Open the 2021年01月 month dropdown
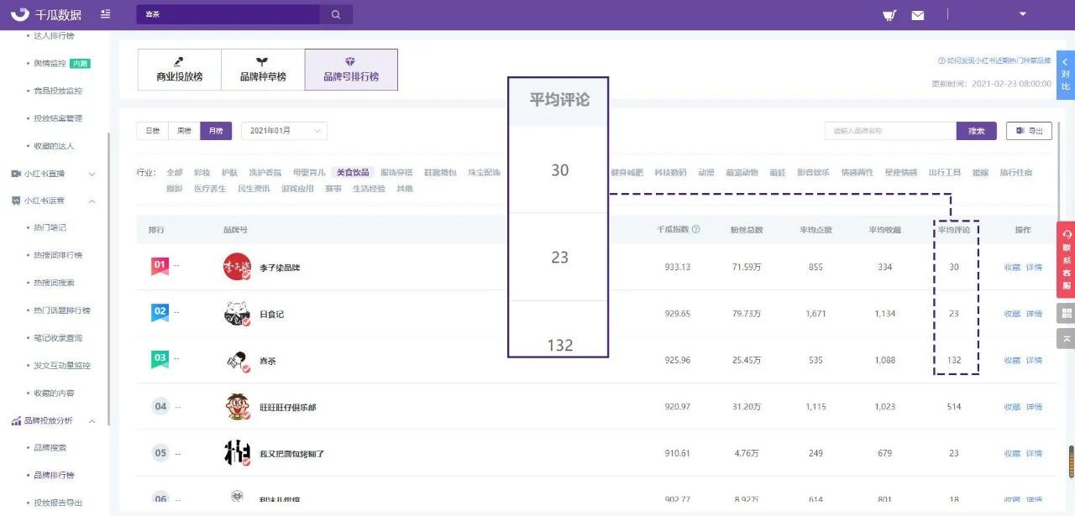The image size is (1075, 516). (284, 131)
